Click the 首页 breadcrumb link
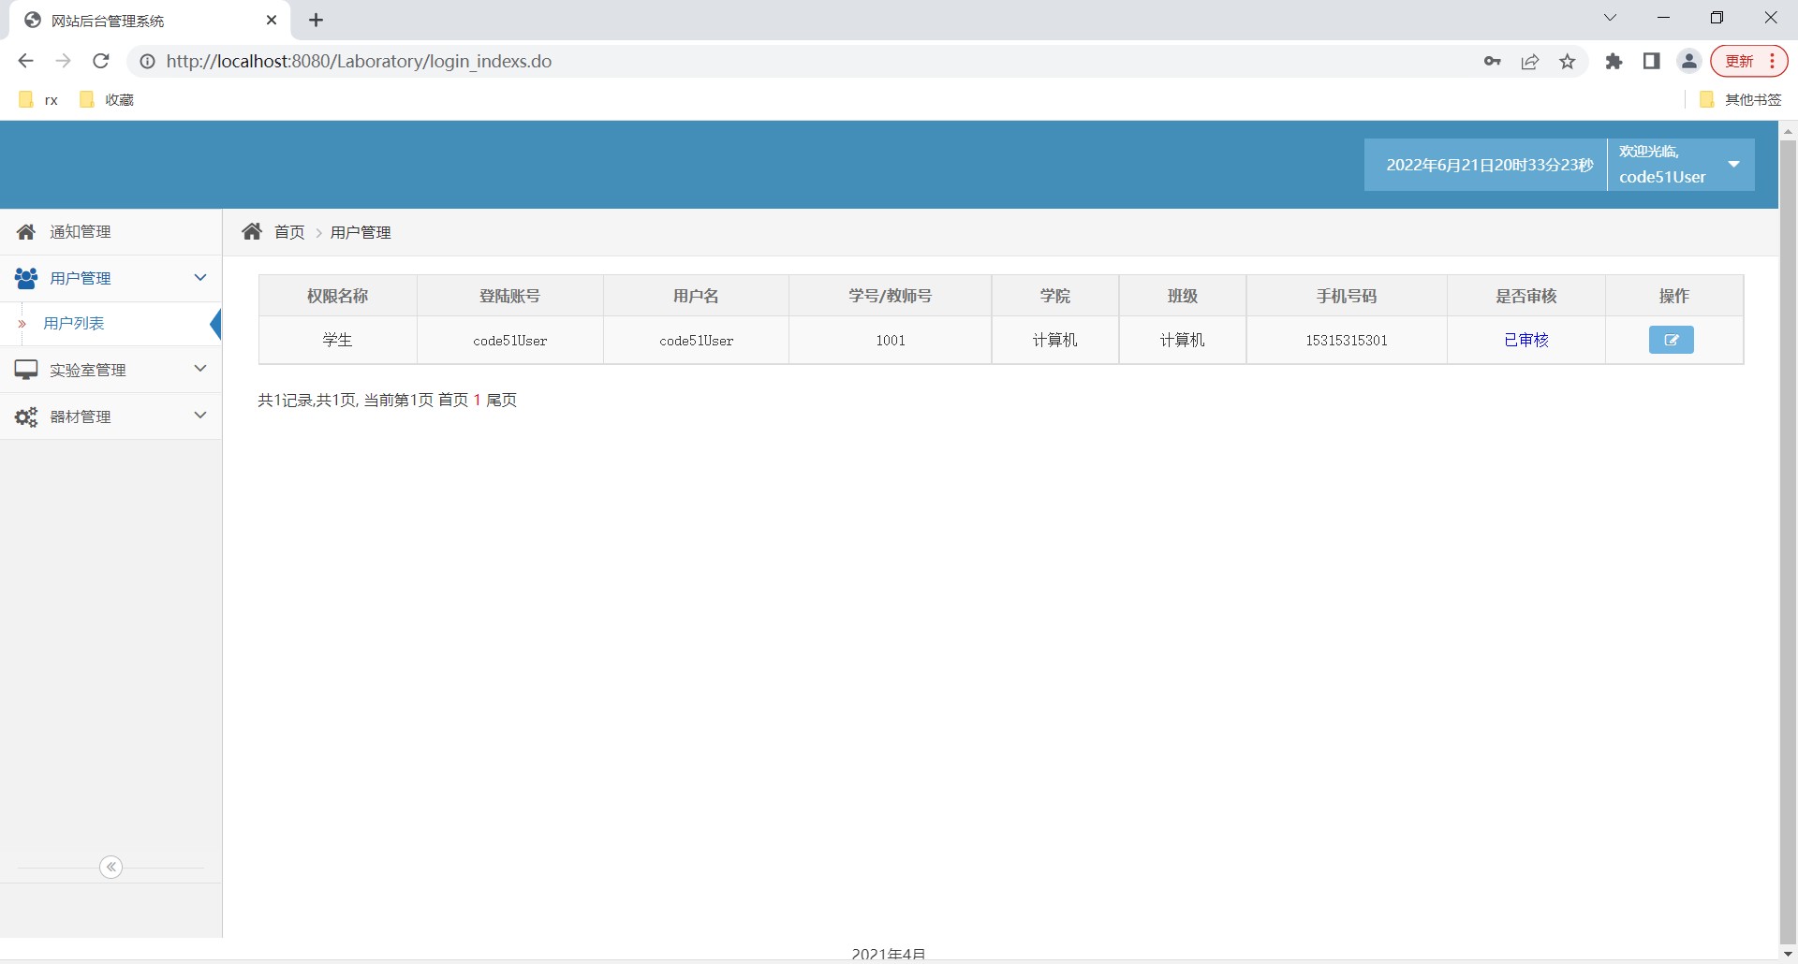Viewport: 1798px width, 964px height. [x=289, y=231]
